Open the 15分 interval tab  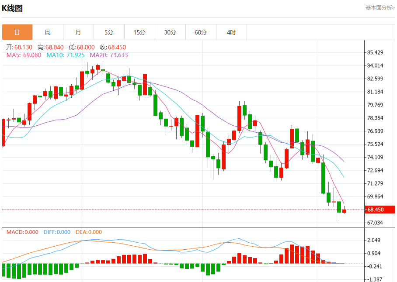(140, 32)
